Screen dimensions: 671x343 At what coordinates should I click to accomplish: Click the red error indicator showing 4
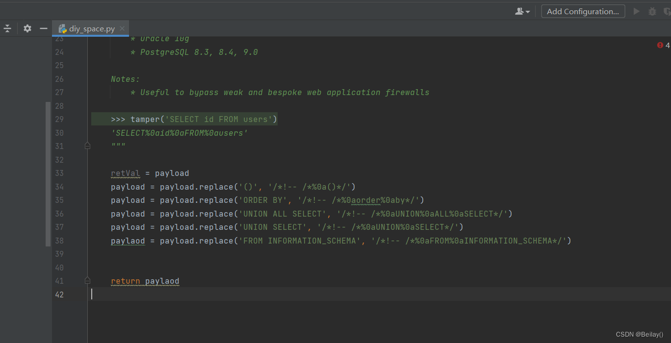663,45
